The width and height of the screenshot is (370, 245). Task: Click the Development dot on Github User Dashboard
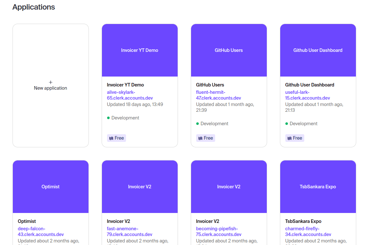(287, 123)
